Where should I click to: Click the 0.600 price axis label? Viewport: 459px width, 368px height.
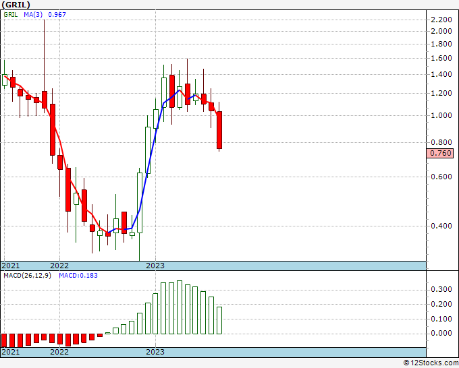[441, 177]
